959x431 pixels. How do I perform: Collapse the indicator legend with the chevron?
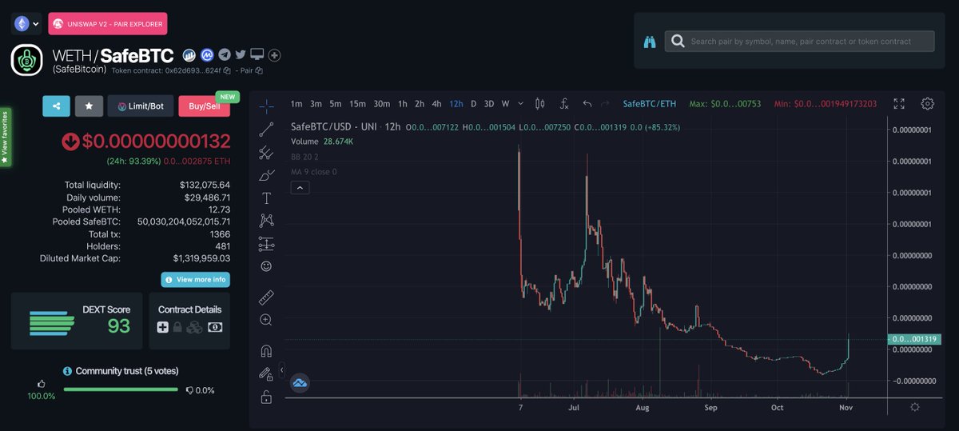click(300, 188)
